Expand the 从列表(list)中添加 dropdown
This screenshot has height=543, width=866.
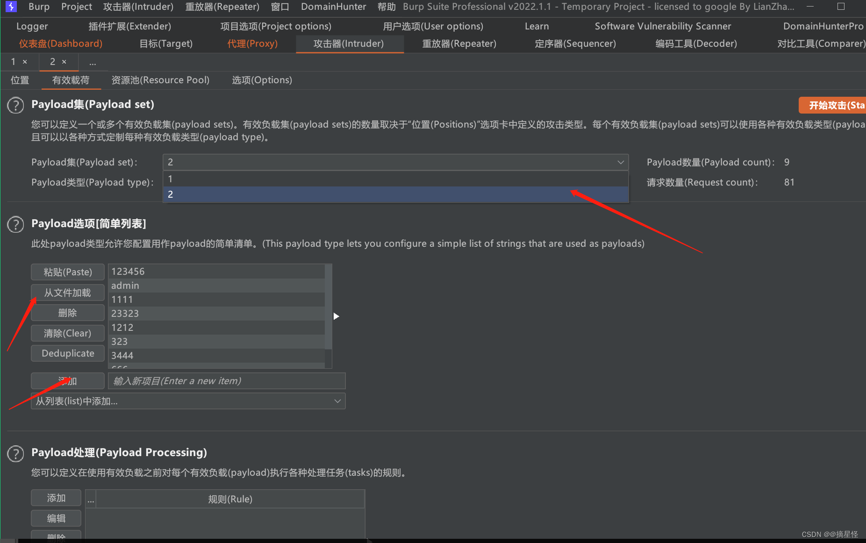(188, 401)
